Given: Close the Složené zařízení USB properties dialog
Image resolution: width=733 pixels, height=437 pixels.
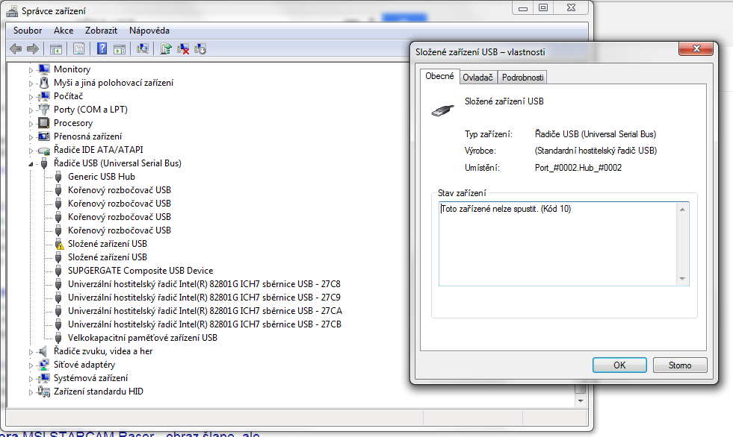Looking at the screenshot, I should (x=696, y=48).
